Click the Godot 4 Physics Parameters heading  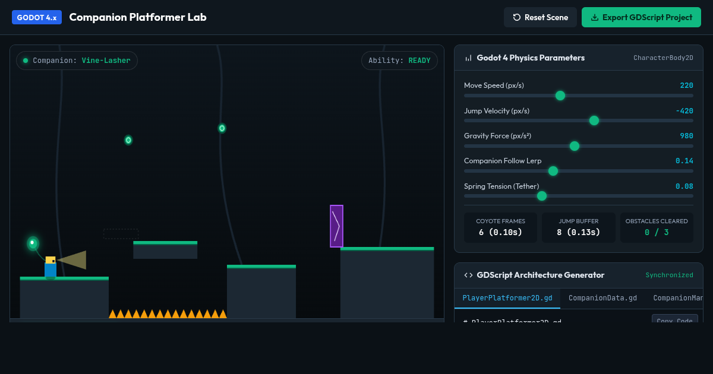point(531,58)
